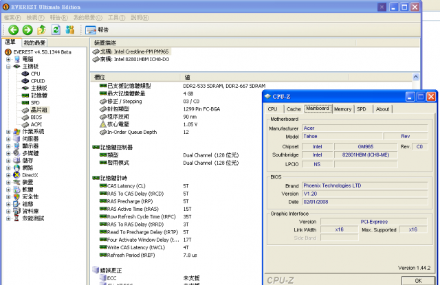
Task: Select 安全性 security tree item
Action: [x=30, y=196]
